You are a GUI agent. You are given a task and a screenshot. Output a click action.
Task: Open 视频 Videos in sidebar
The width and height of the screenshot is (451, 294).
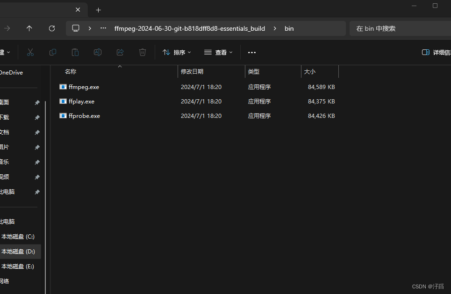5,177
